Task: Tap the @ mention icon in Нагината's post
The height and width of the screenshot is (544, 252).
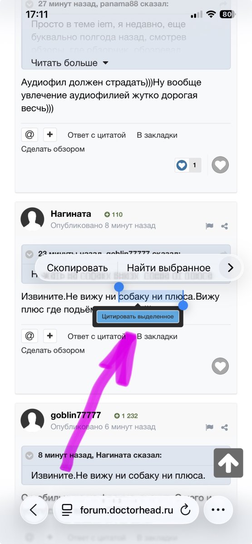Action: 30,336
